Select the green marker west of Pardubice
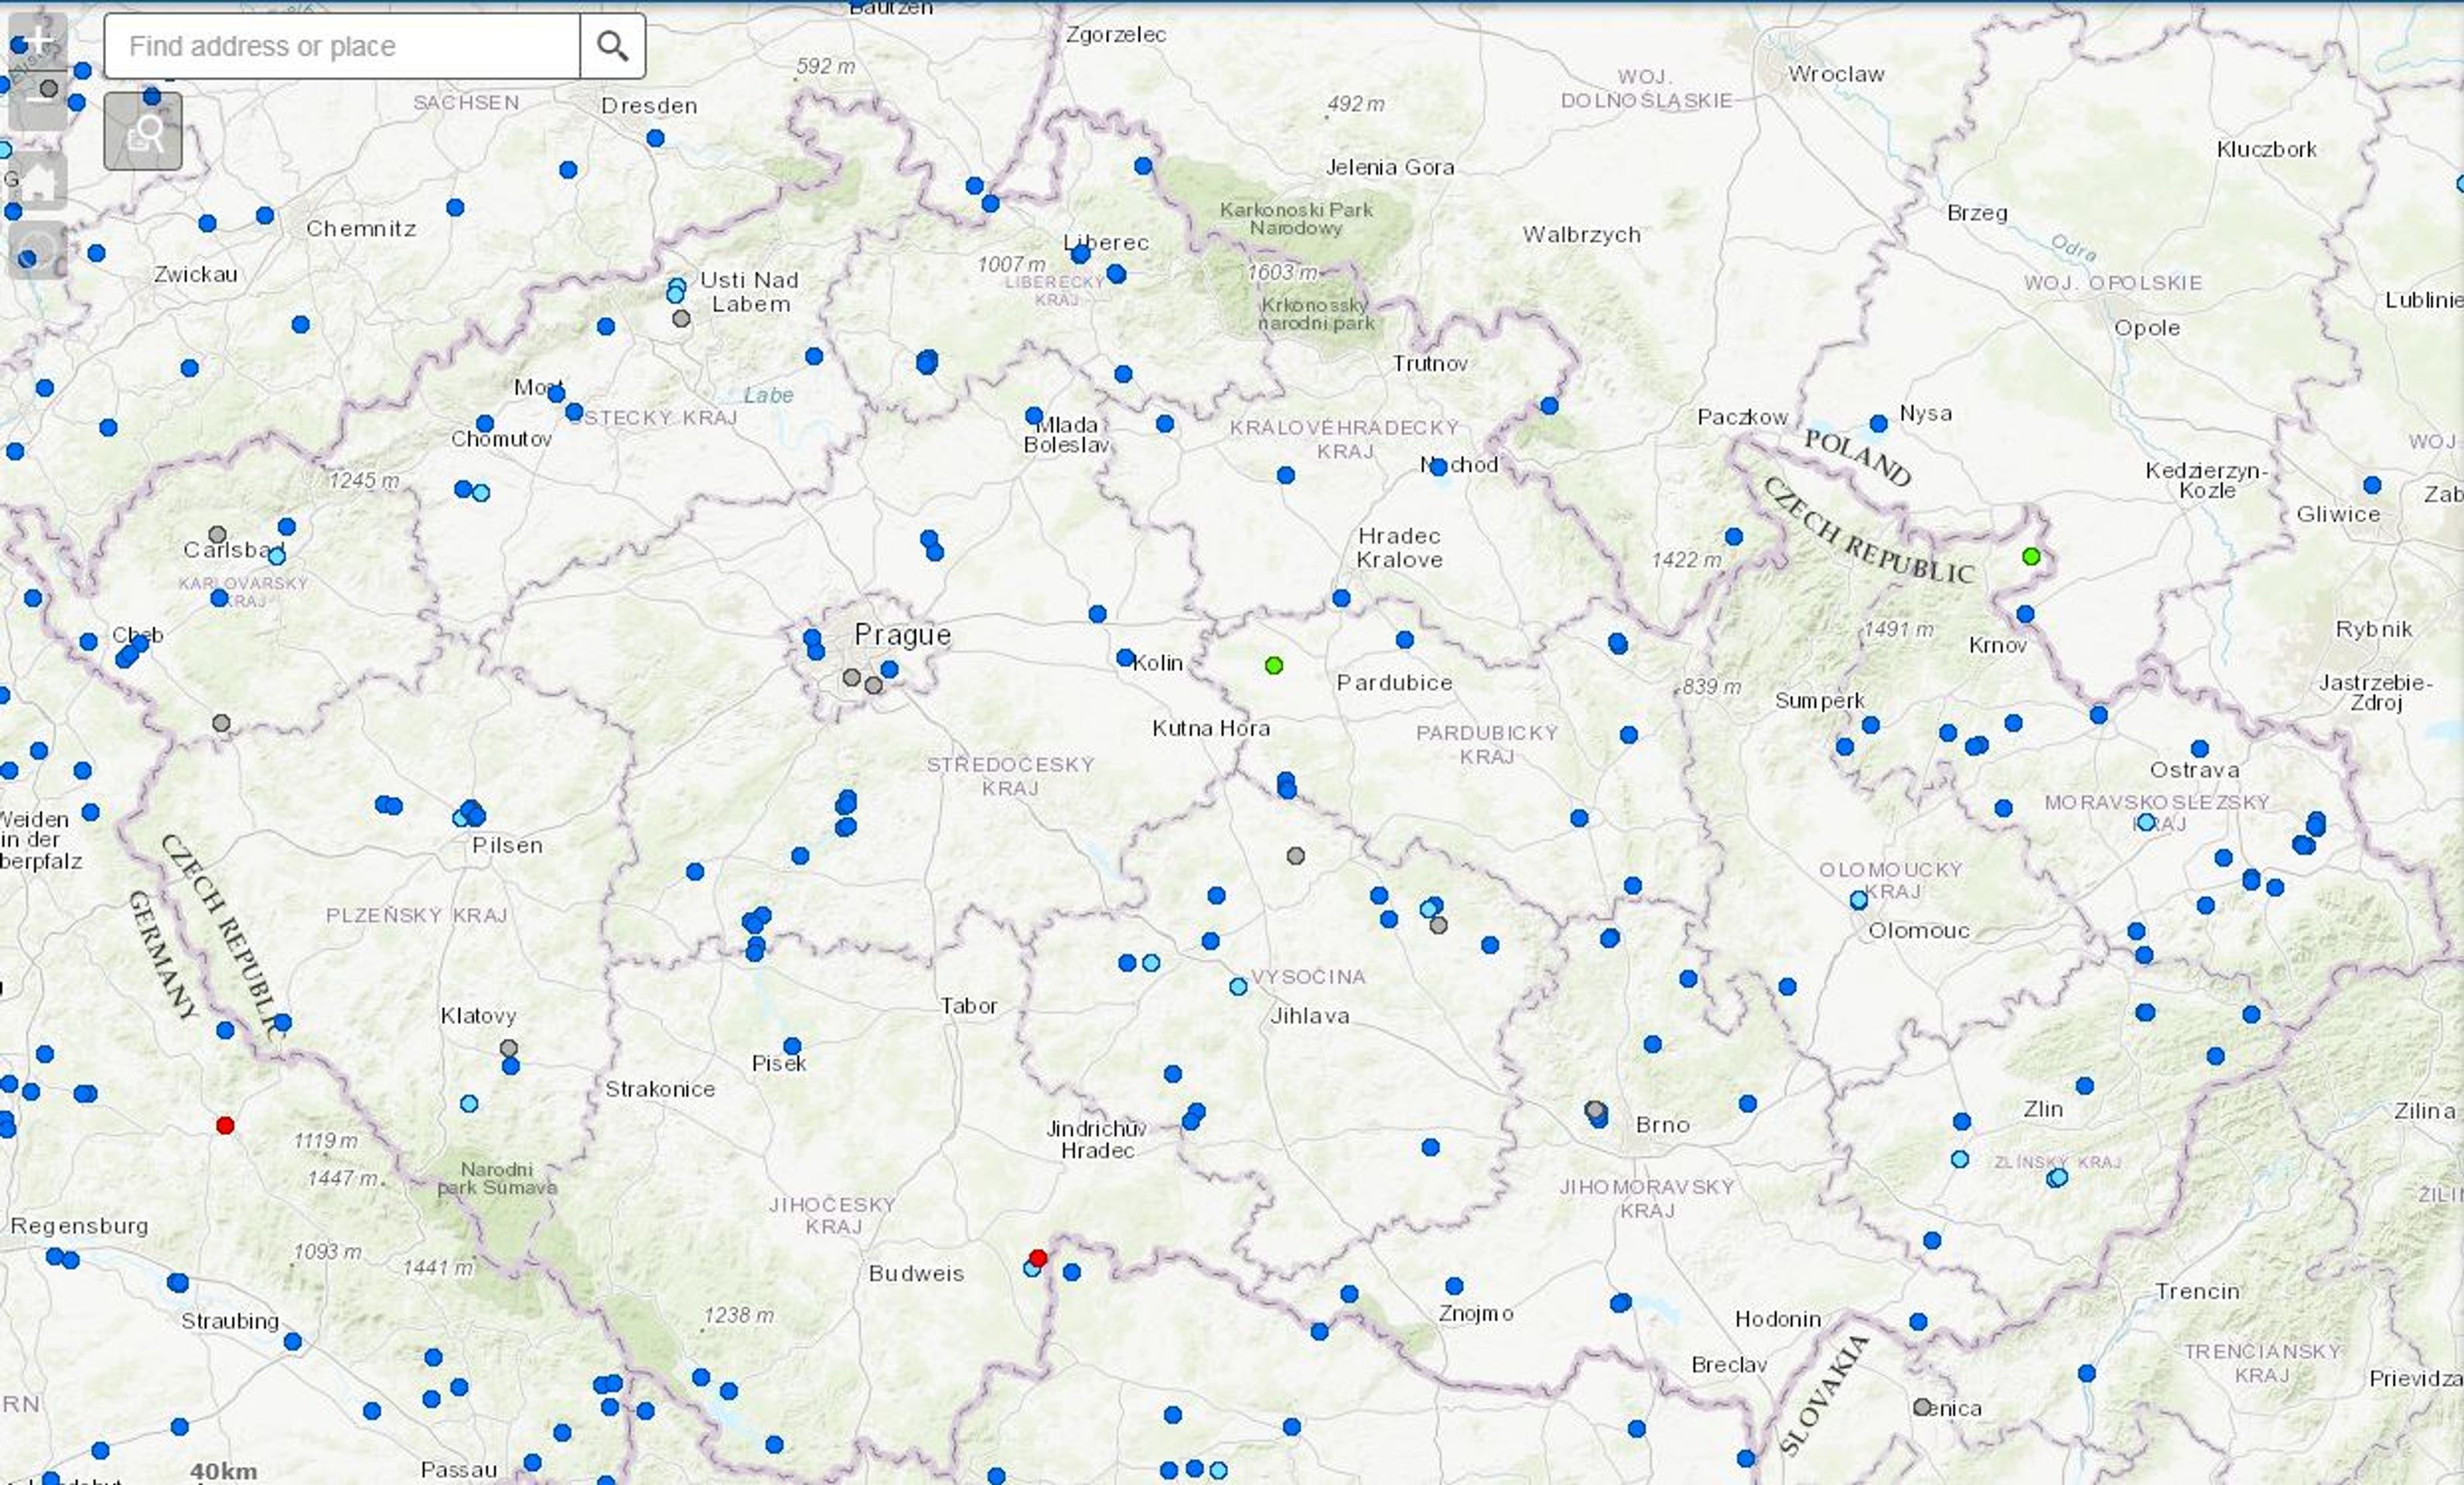 pyautogui.click(x=1274, y=665)
